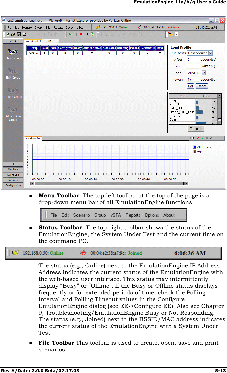
Task: Open the Monitors panel
Action: [x=13, y=169]
